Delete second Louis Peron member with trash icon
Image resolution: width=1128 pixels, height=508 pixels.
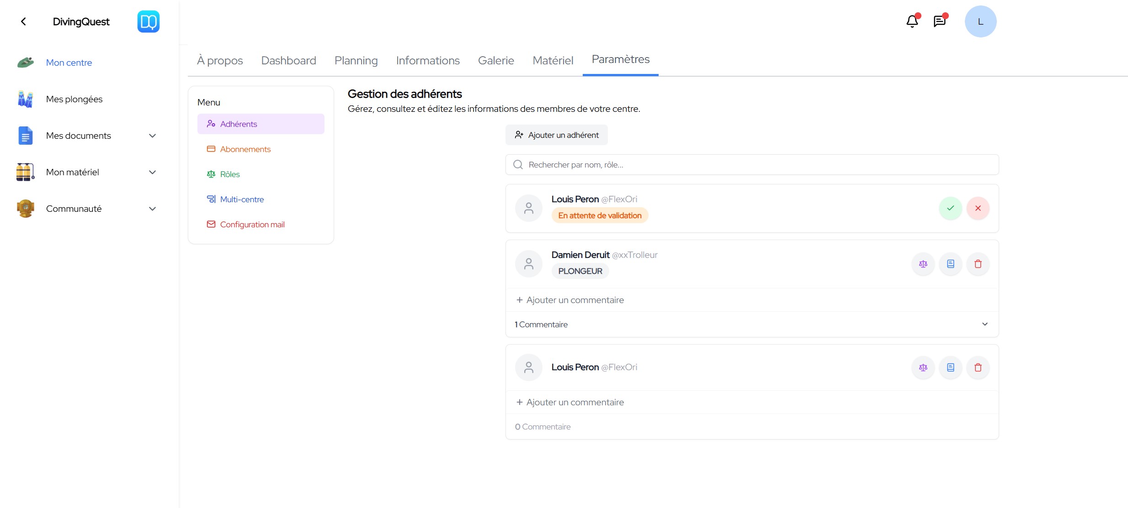(978, 367)
